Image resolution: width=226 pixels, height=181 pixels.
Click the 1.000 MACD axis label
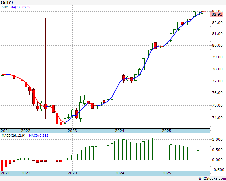(217, 139)
